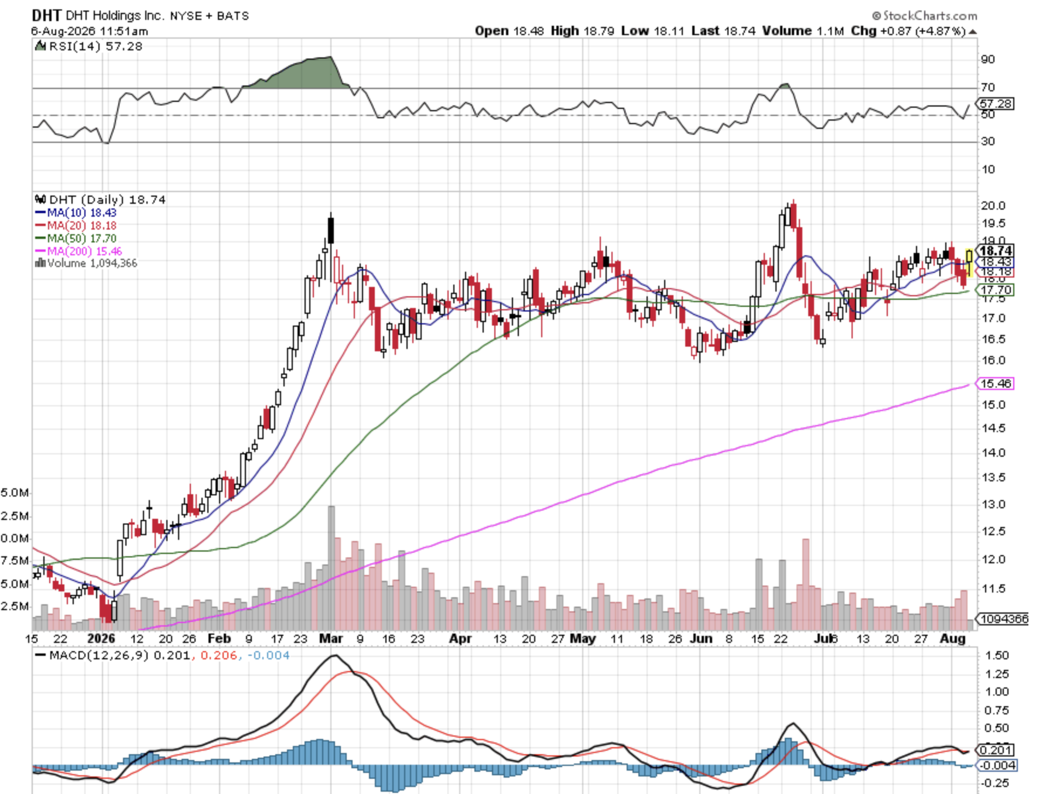Click the MA(20) 18.18 legend entry
1053x794 pixels.
(81, 225)
